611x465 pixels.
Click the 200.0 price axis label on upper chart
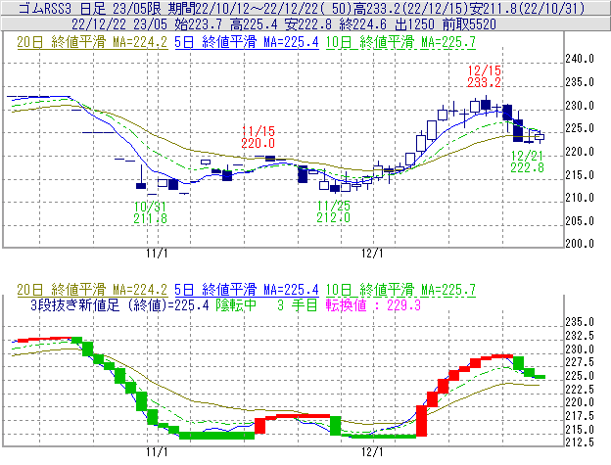point(580,244)
